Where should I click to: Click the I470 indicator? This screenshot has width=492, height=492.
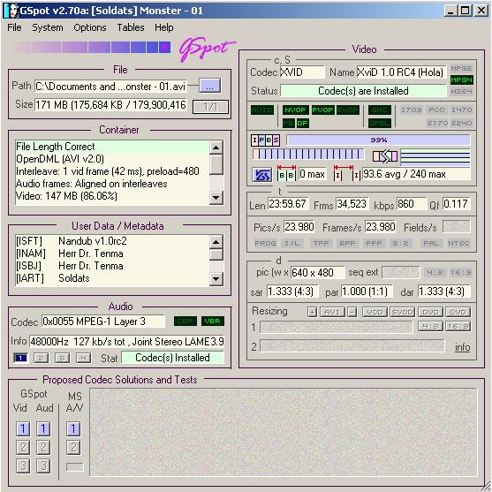pyautogui.click(x=461, y=110)
